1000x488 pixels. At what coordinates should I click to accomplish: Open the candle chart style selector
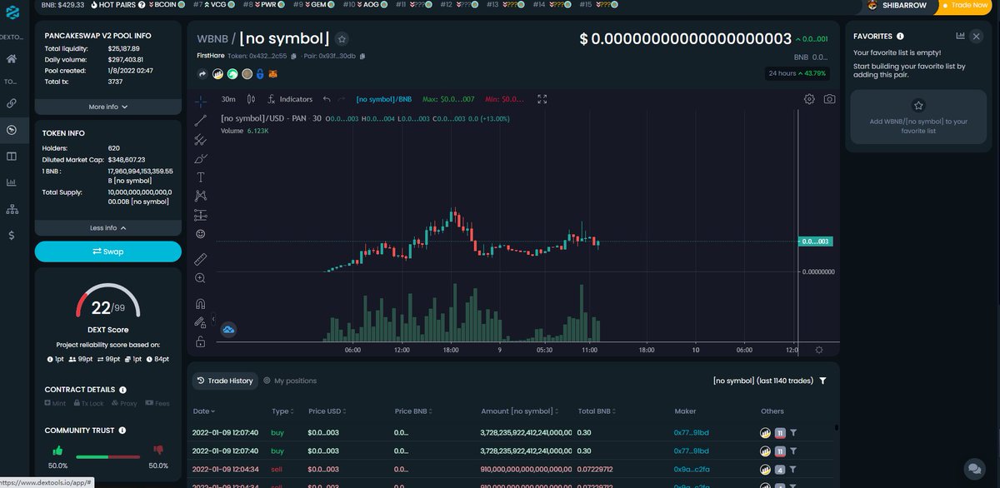[x=251, y=99]
